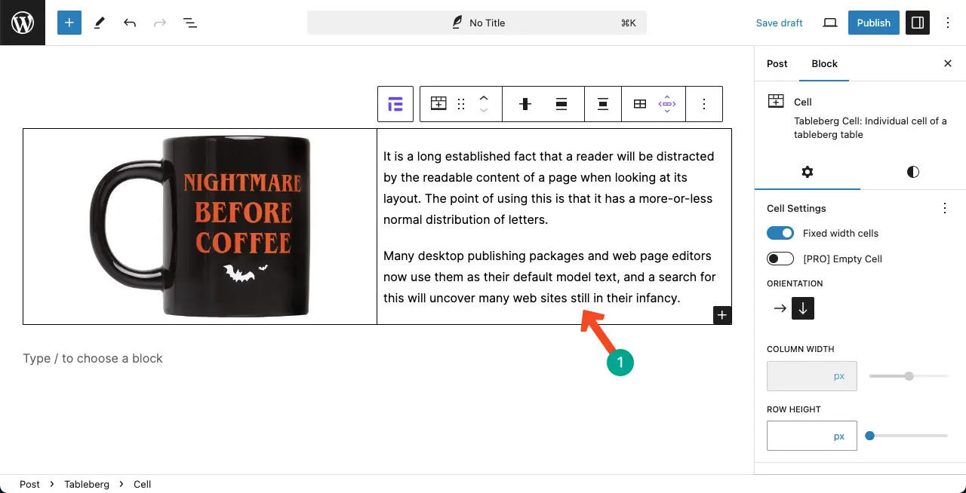Click the cell icon in the sidebar header

tap(776, 101)
